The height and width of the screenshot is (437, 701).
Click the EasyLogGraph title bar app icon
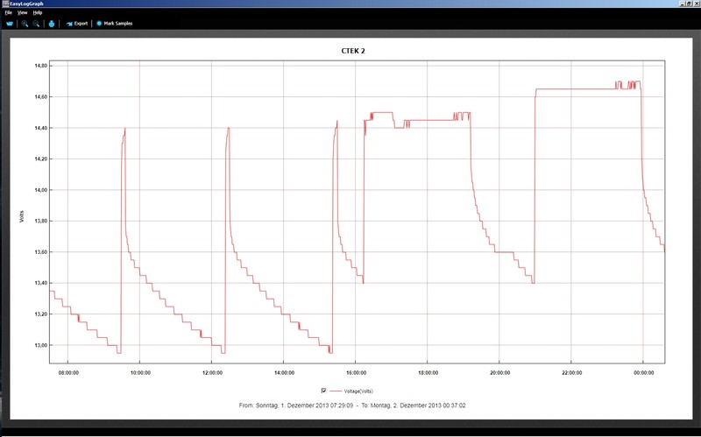pos(4,4)
